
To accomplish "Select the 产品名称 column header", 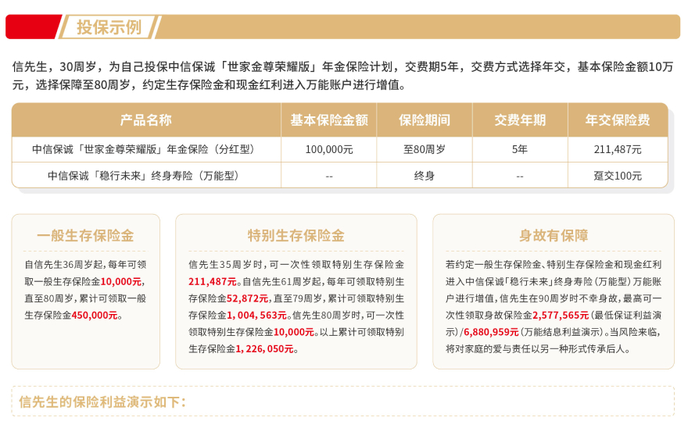I will pos(146,120).
